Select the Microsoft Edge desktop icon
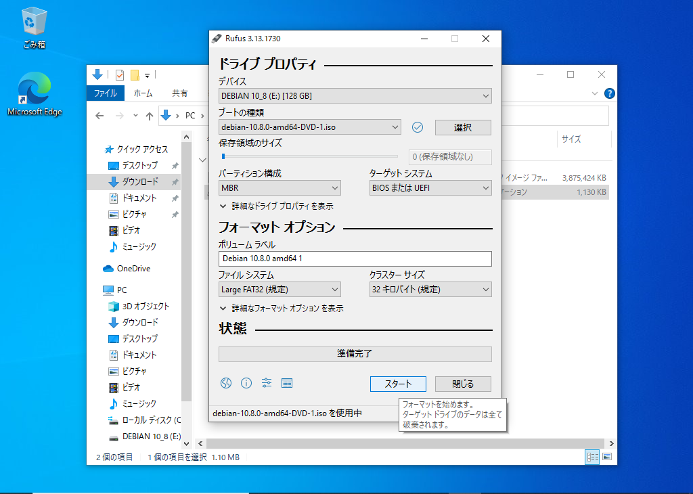 click(35, 95)
